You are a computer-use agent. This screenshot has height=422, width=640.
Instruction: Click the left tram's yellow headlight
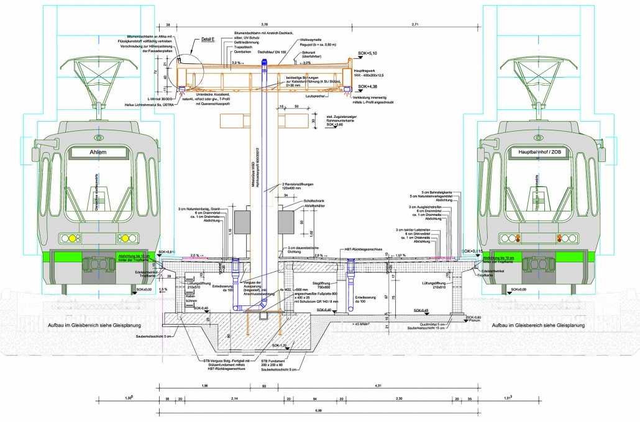(74, 238)
